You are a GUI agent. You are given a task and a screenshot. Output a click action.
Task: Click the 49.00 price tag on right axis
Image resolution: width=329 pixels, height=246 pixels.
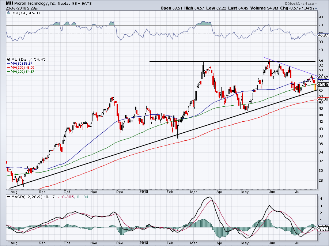point(323,99)
